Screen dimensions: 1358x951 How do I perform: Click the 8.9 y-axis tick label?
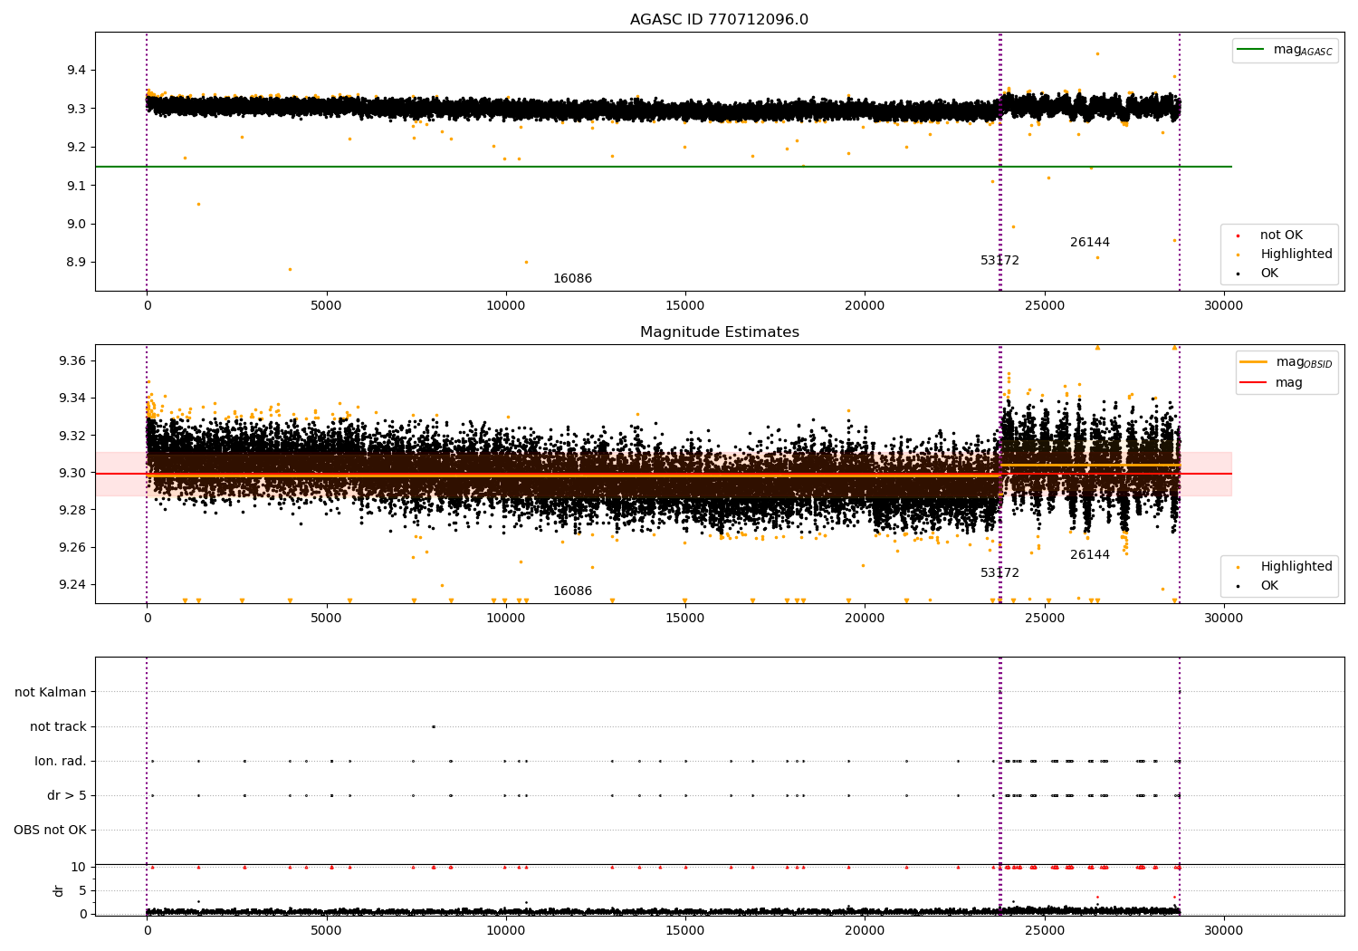pyautogui.click(x=76, y=263)
